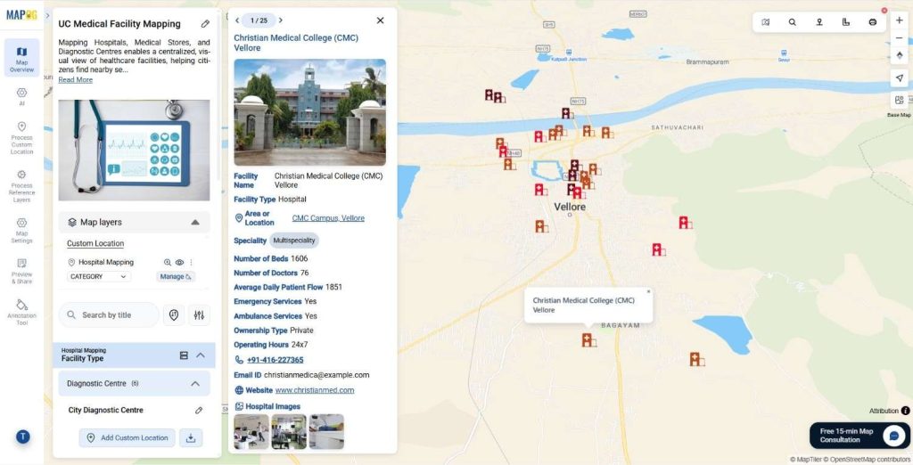Click the map toolbar print icon

click(872, 22)
